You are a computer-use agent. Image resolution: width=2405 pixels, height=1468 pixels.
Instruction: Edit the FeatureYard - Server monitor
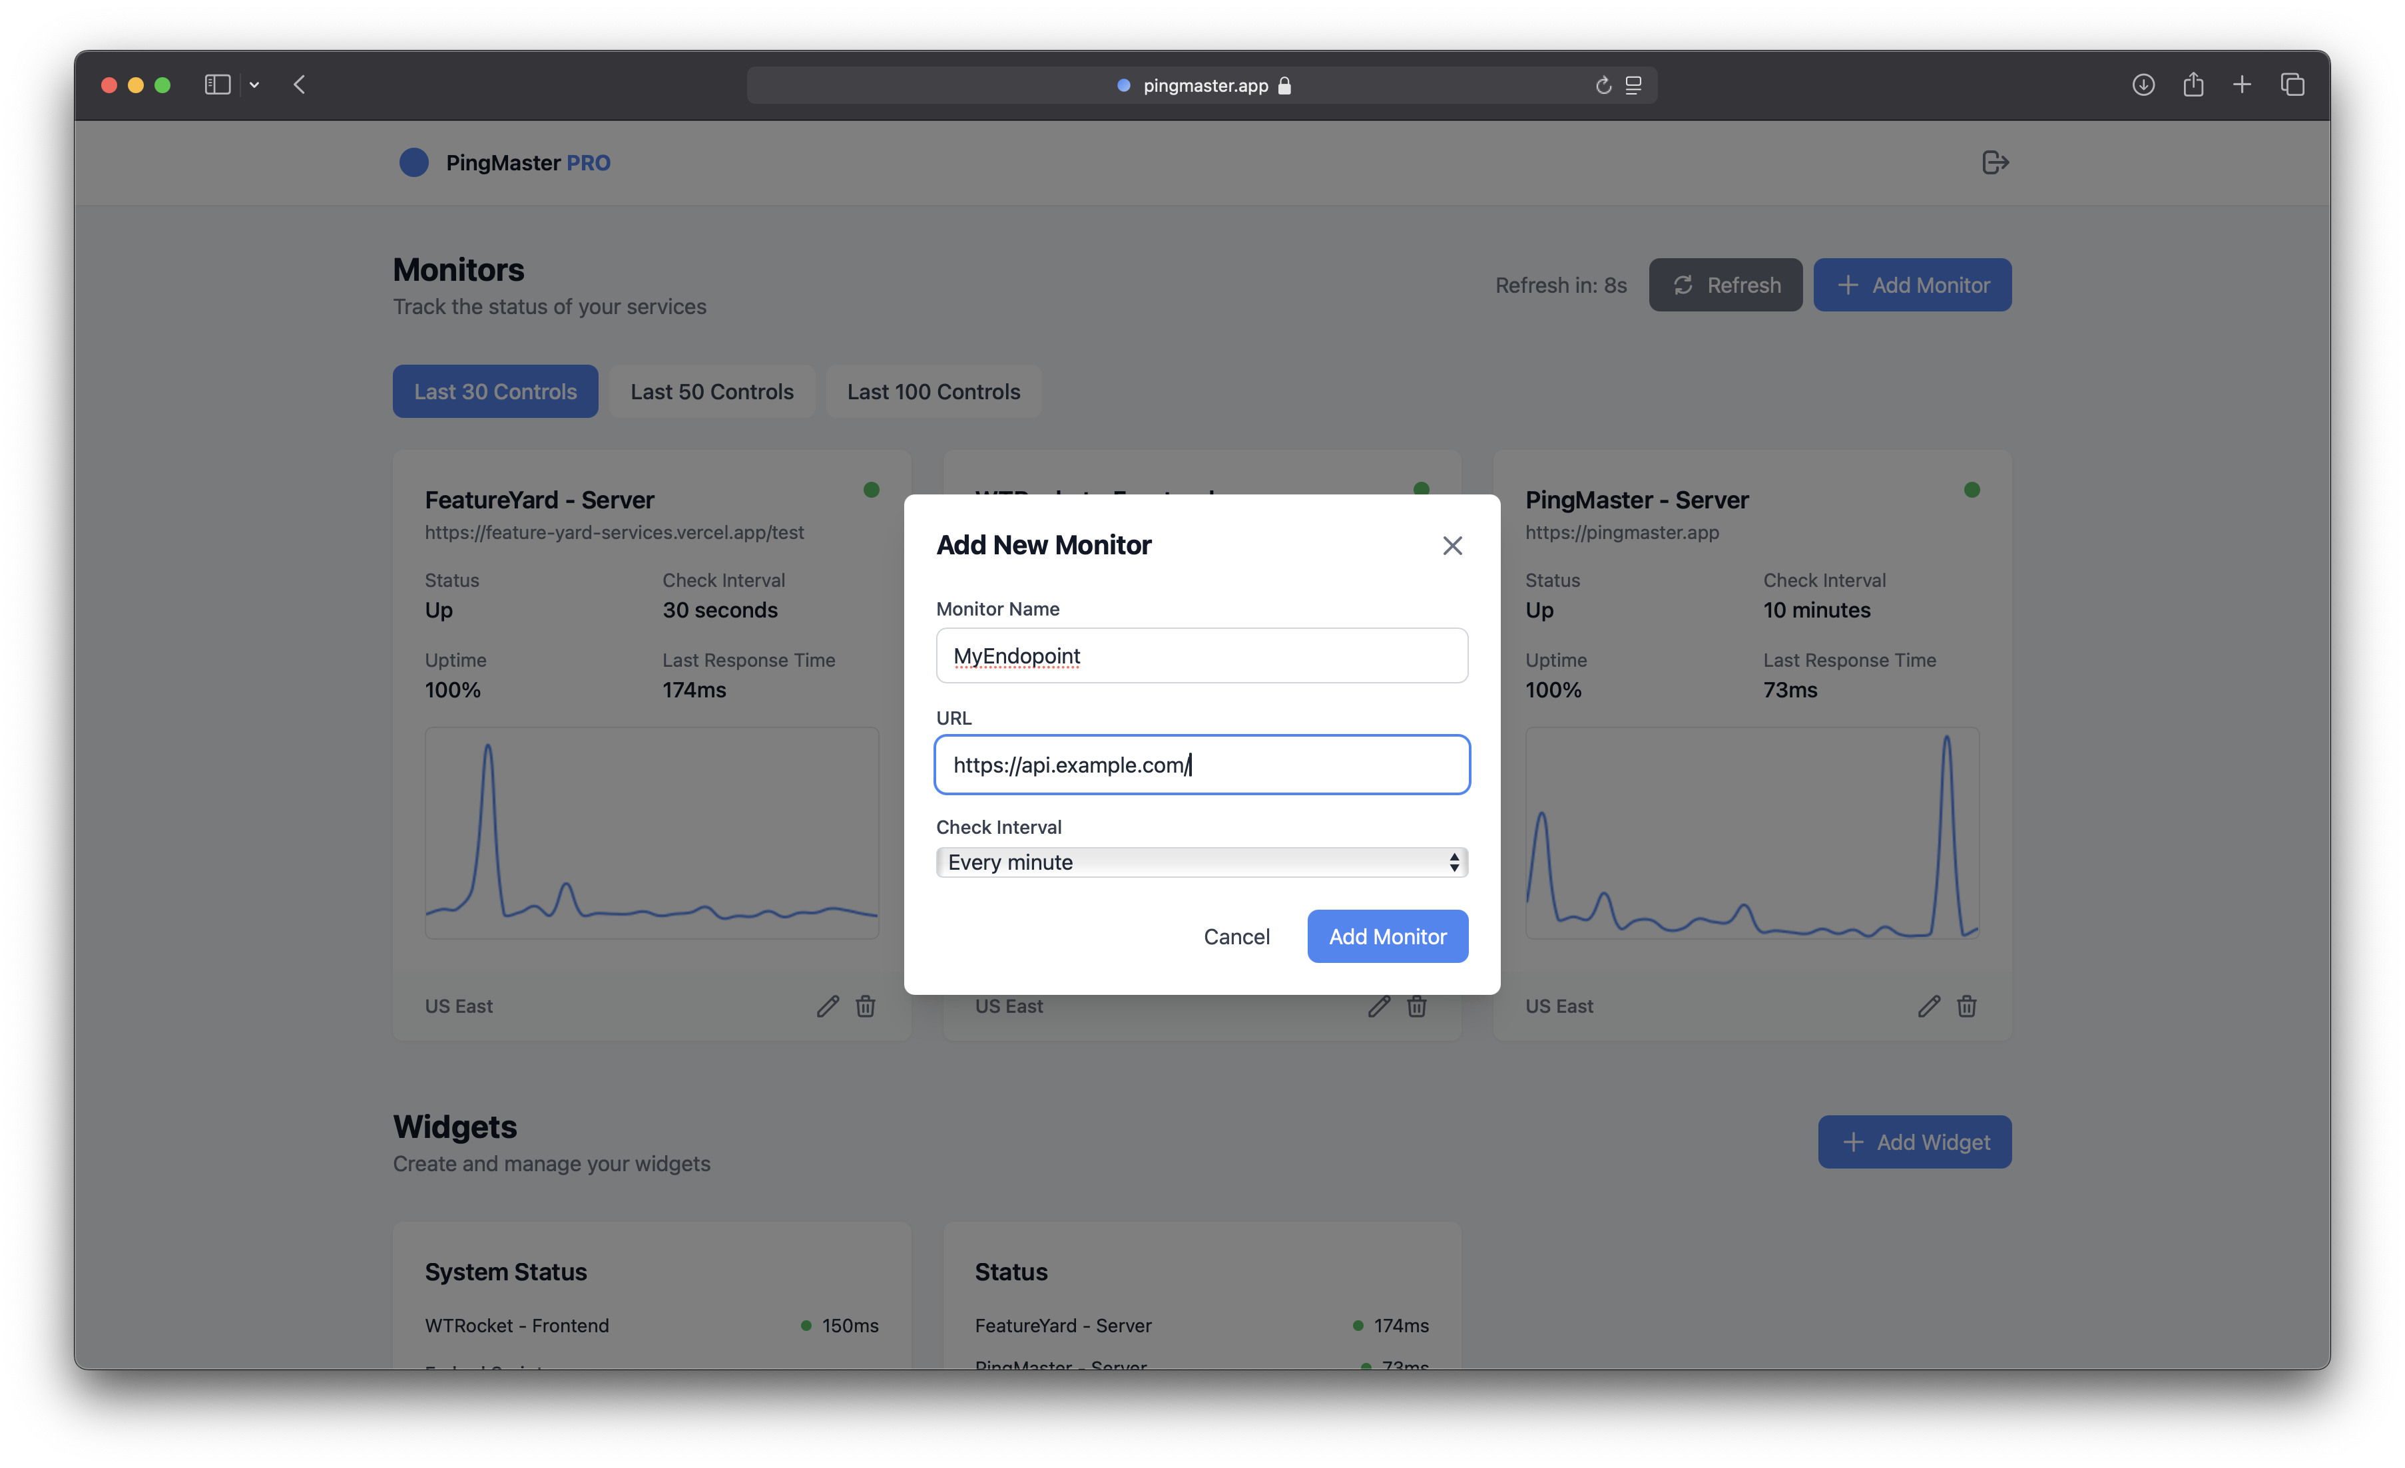[828, 1007]
